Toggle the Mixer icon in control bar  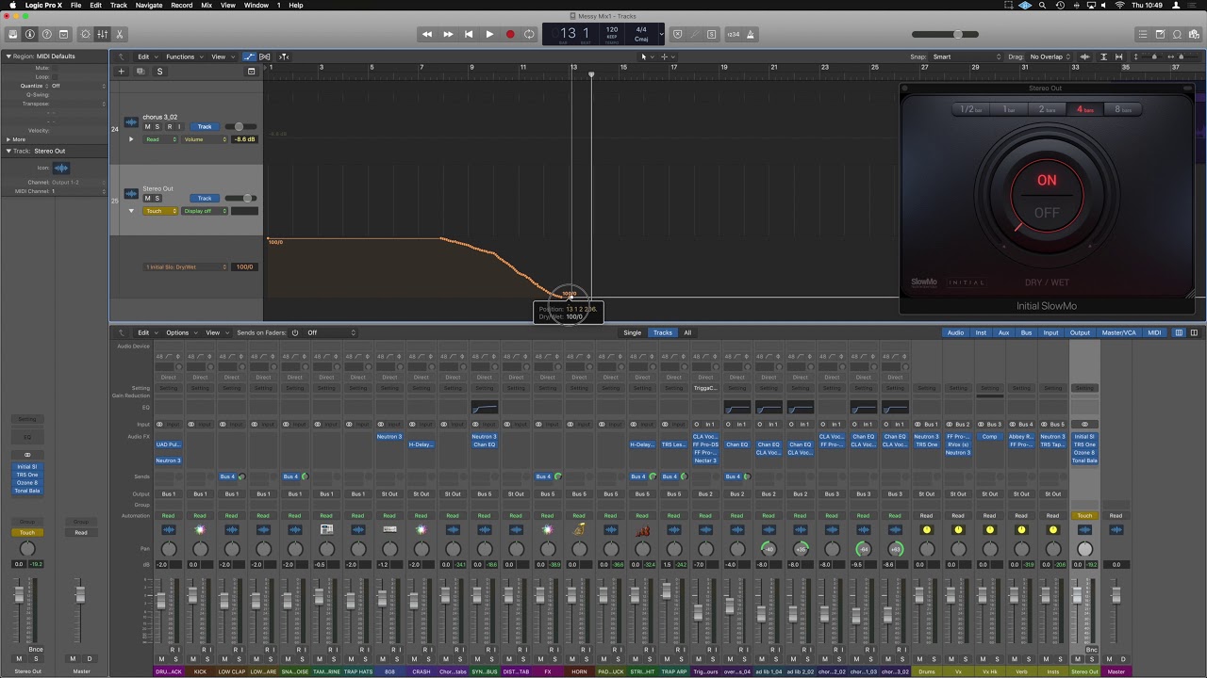pos(102,34)
